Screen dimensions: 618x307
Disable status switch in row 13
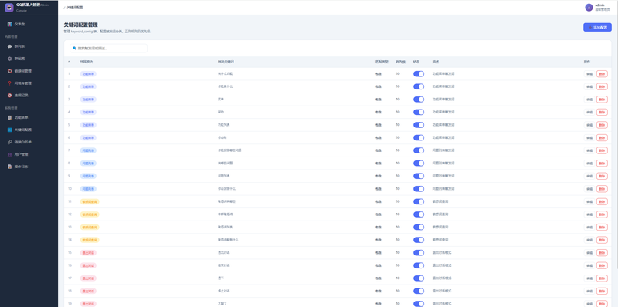(x=419, y=227)
